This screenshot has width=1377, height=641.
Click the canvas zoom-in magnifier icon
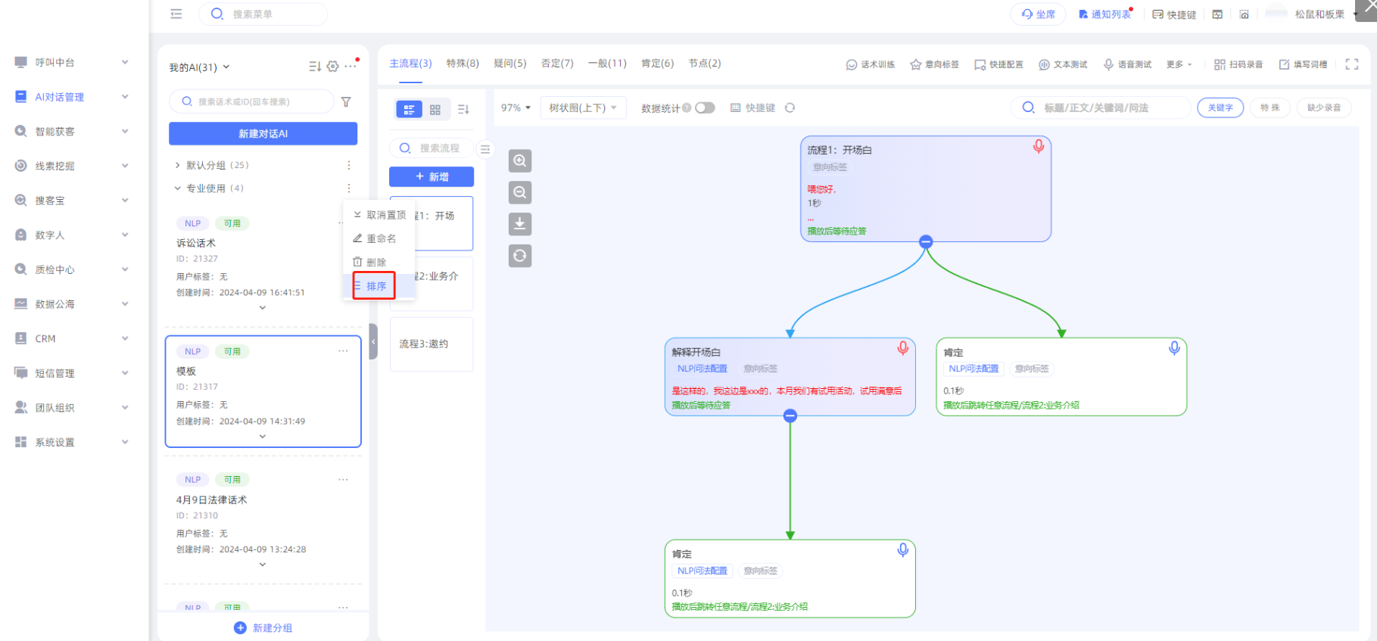[x=519, y=160]
